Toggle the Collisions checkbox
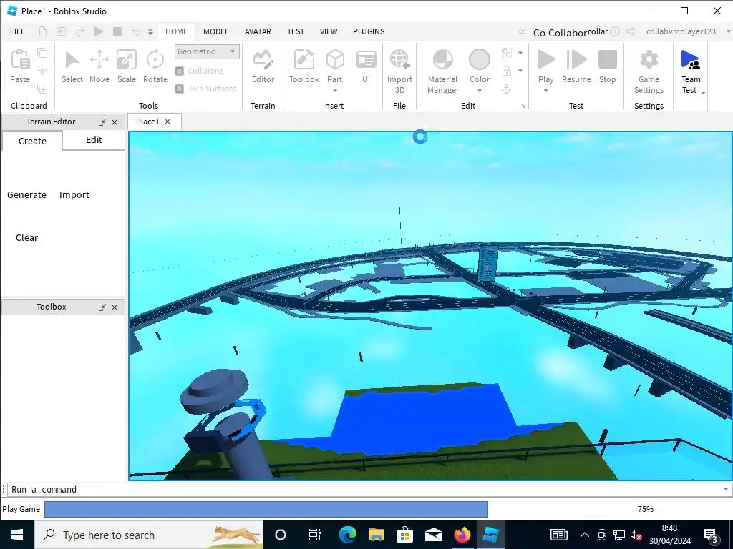This screenshot has width=733, height=549. (x=180, y=71)
